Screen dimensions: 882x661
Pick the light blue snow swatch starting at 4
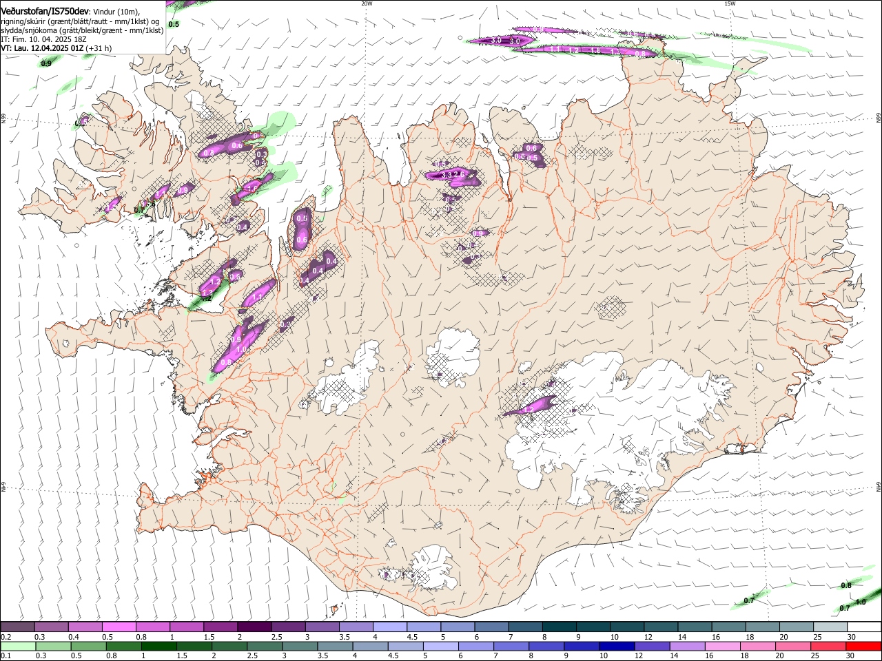(x=389, y=627)
